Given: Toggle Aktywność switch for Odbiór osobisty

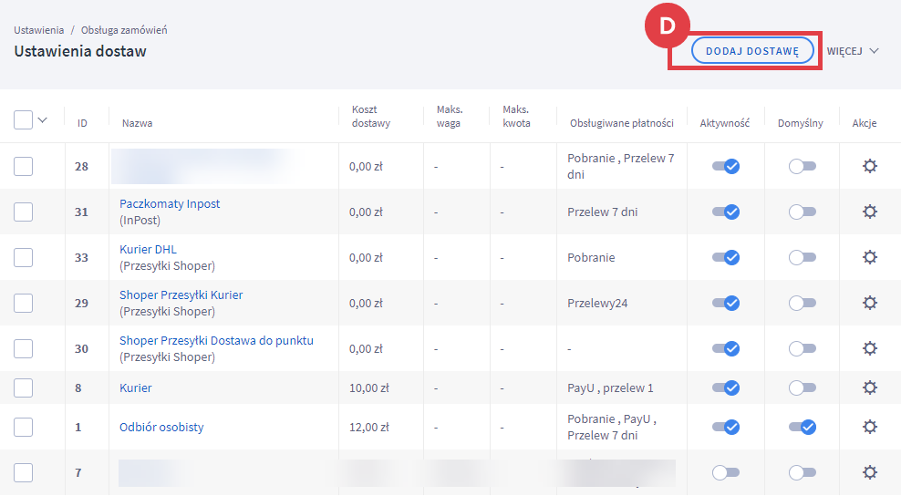Looking at the screenshot, I should tap(726, 427).
